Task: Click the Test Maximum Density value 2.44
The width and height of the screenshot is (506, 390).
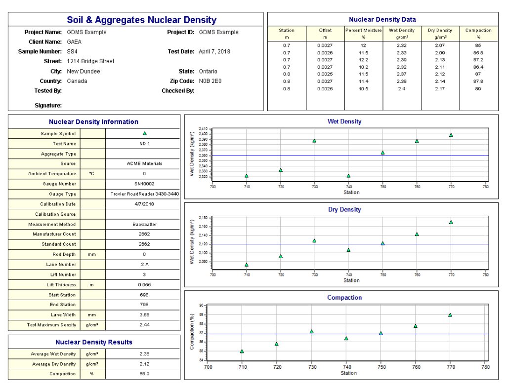Action: (x=144, y=325)
